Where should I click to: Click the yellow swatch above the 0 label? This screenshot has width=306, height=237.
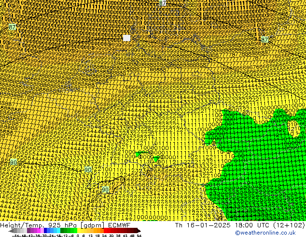tap(79, 231)
